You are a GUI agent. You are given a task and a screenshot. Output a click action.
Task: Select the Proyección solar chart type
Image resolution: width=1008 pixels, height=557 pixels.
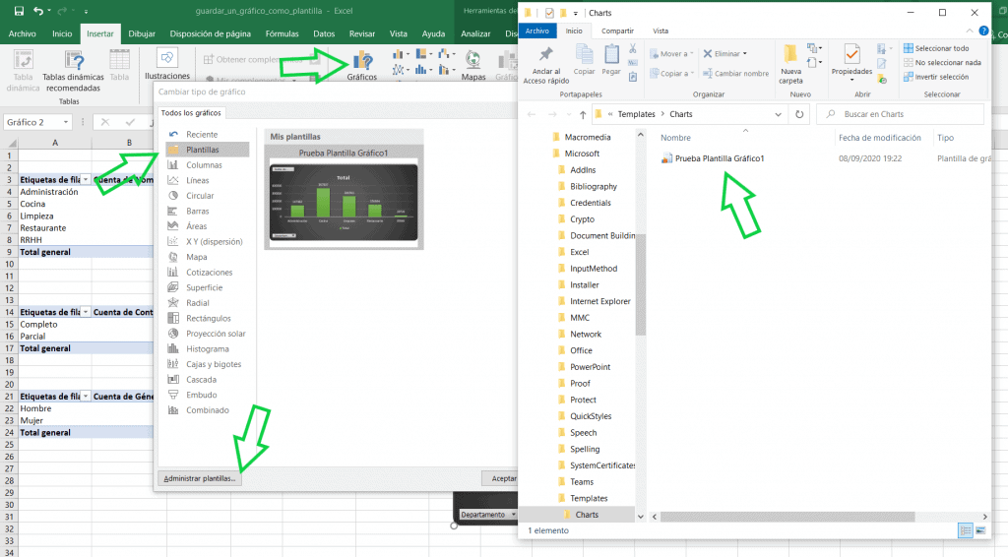[216, 334]
